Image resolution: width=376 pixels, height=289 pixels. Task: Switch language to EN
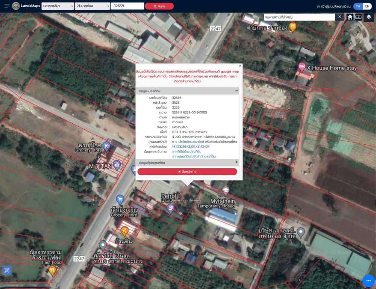[x=367, y=6]
